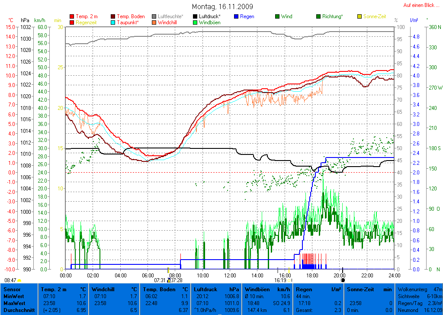
Task: Click the yellow Sonne-Zeit legend square
Action: tap(360, 16)
